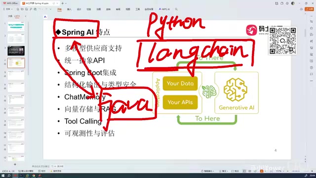
Task: Open the 会员专享 member tab
Action: [149, 9]
